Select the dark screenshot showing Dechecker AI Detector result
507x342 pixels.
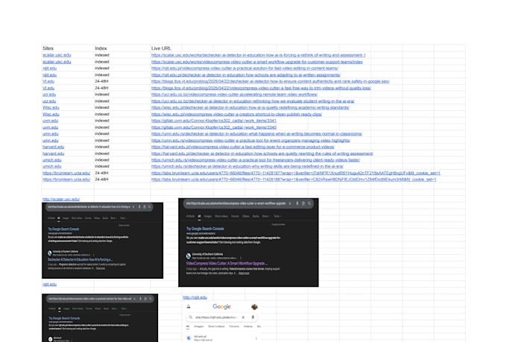[x=102, y=241]
